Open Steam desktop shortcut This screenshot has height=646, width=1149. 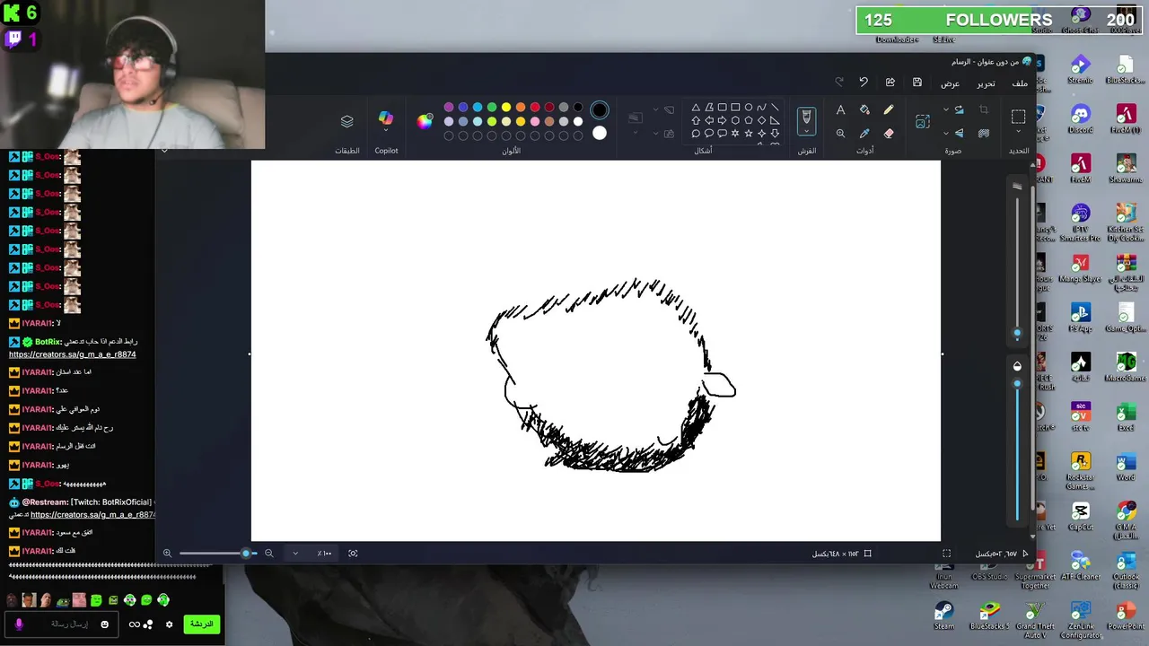943,615
